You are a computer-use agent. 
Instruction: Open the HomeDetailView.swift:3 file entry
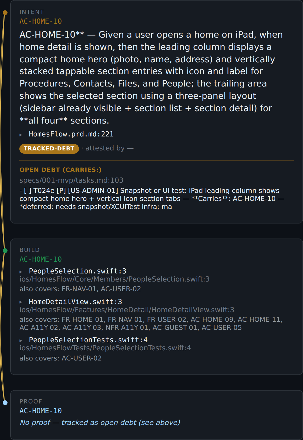coord(75,302)
